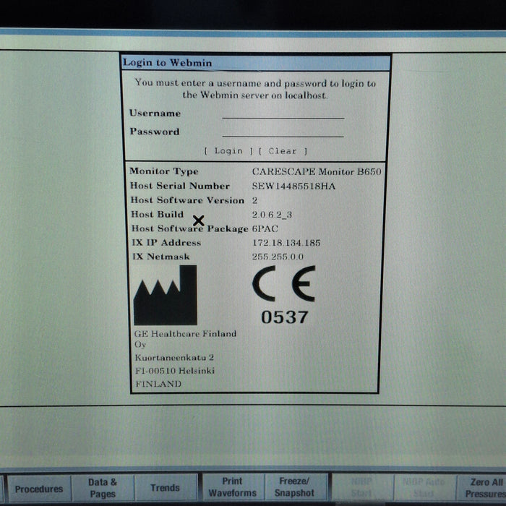Screen dimensions: 506x506
Task: Click the CE mark logo
Action: click(284, 283)
